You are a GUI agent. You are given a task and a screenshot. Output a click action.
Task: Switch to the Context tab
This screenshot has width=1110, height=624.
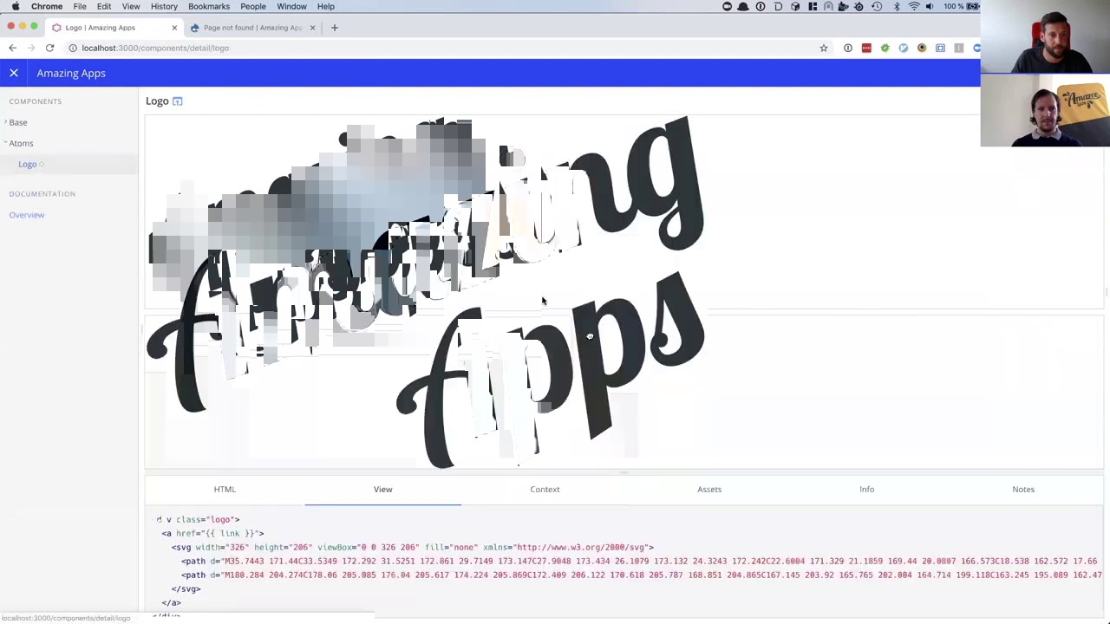(x=545, y=489)
